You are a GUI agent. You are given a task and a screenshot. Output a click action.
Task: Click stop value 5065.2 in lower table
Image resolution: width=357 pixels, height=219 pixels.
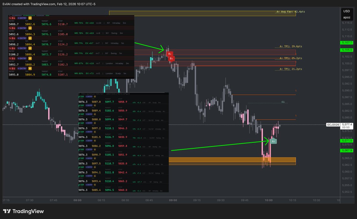123,181
